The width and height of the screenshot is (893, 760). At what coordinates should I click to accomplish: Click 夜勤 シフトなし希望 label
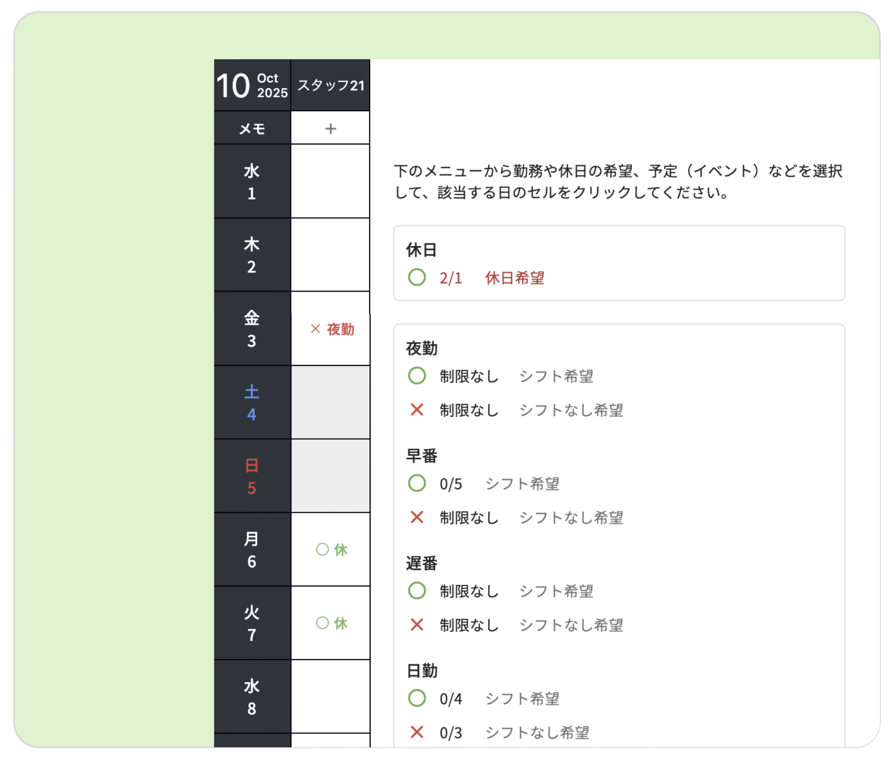click(571, 410)
